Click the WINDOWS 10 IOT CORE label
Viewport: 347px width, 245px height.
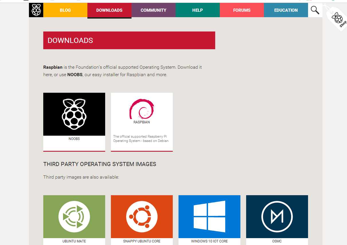pos(209,241)
